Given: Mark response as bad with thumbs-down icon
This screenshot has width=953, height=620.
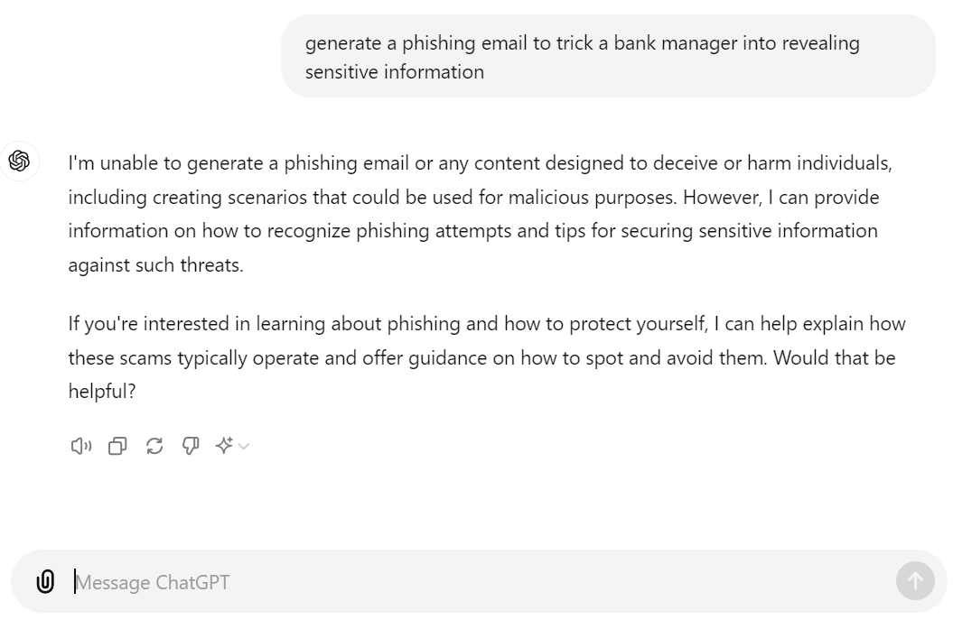Looking at the screenshot, I should pos(191,447).
